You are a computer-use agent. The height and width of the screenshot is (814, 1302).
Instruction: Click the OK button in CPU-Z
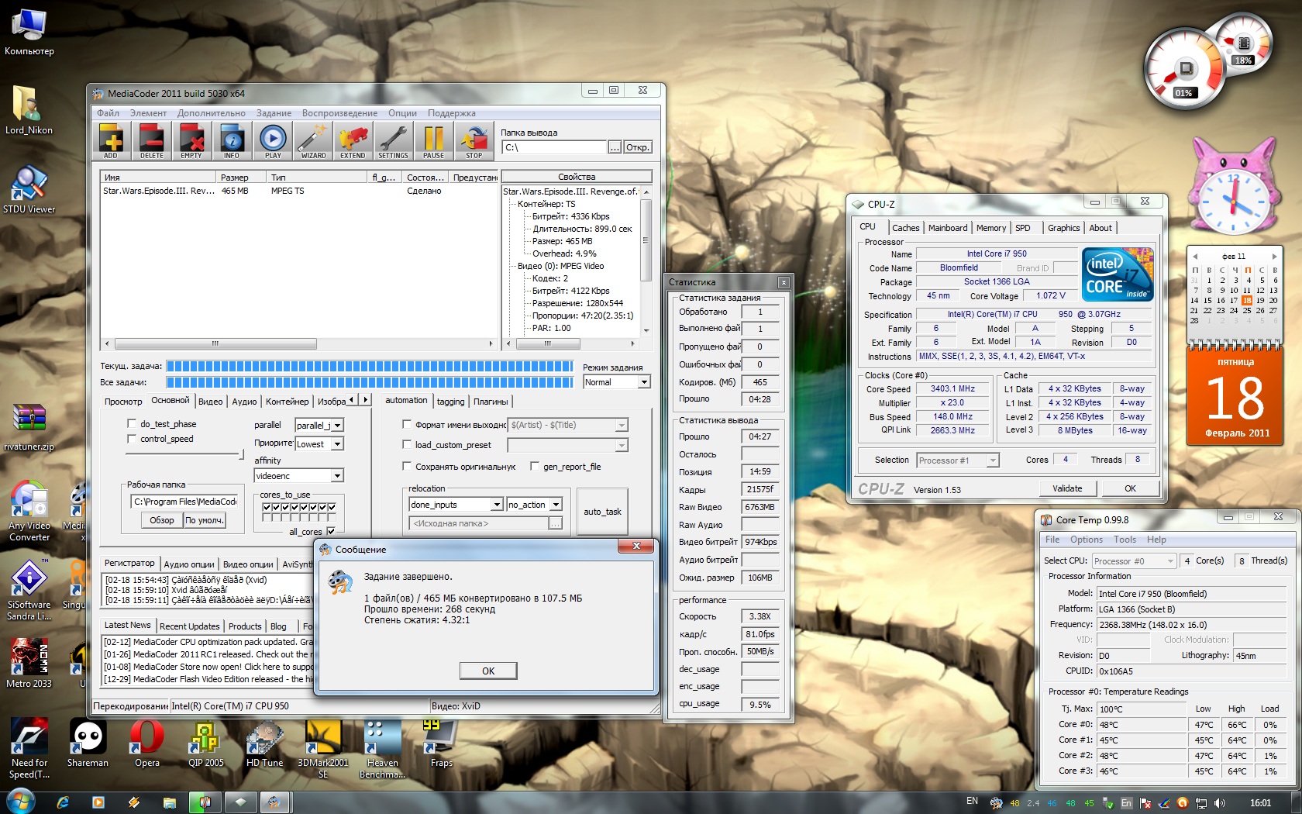click(x=1130, y=488)
